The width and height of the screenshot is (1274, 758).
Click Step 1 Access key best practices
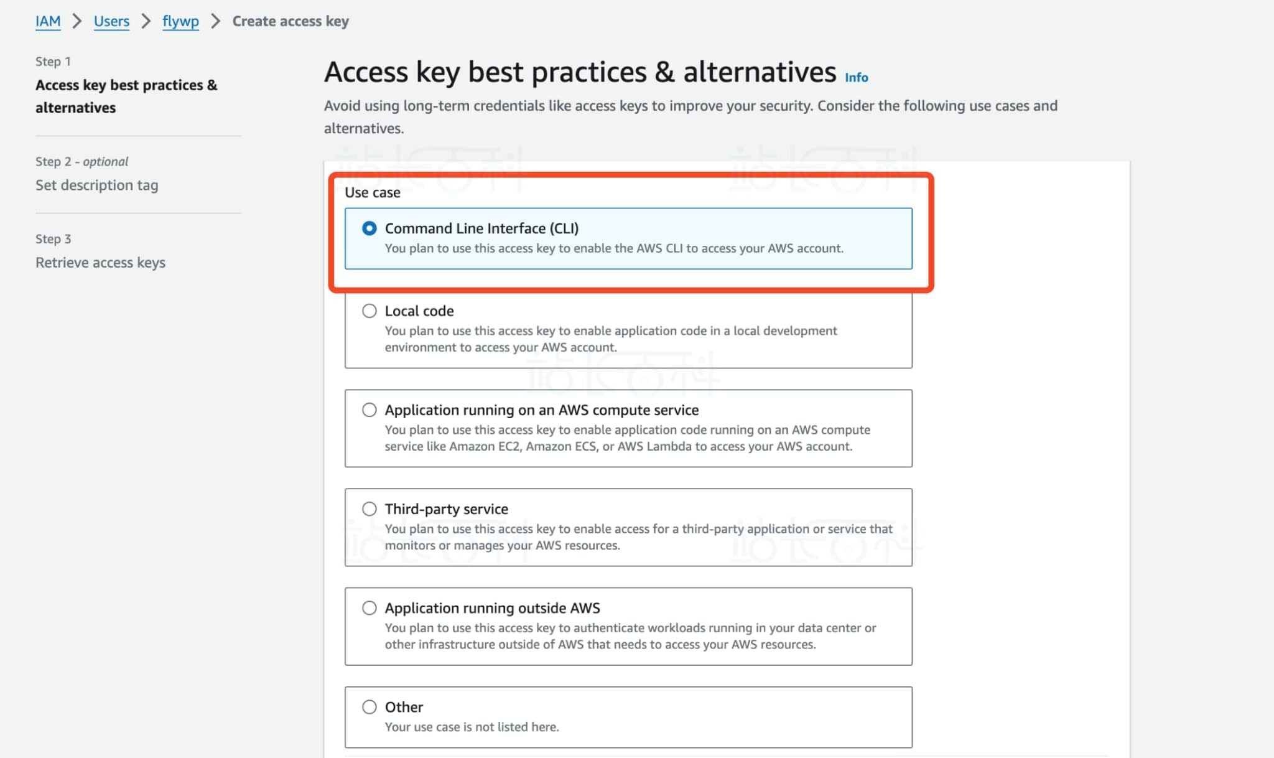pyautogui.click(x=126, y=96)
